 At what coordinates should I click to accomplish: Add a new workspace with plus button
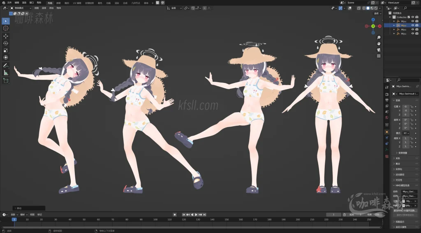click(153, 3)
